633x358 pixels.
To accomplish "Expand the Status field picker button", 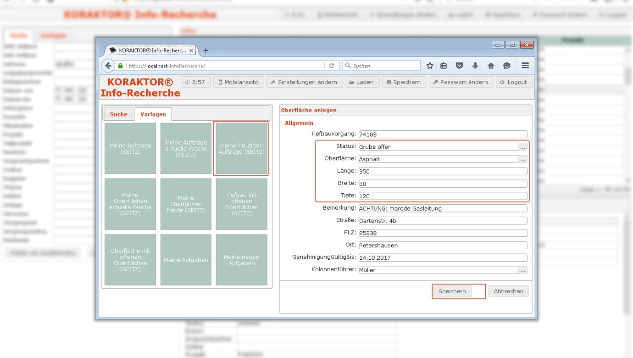I will click(x=523, y=147).
